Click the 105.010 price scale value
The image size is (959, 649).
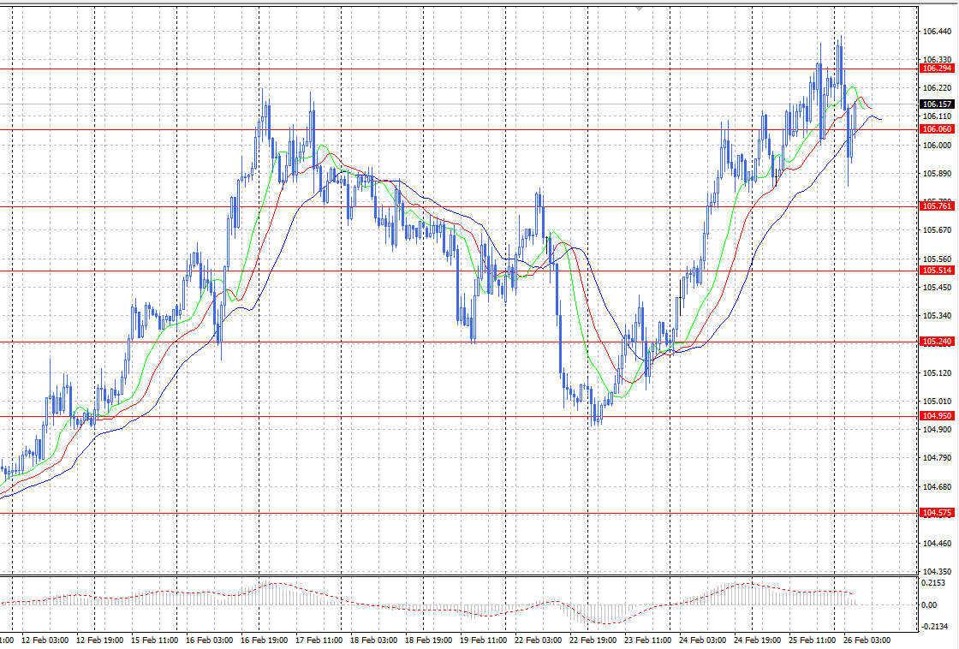[937, 402]
